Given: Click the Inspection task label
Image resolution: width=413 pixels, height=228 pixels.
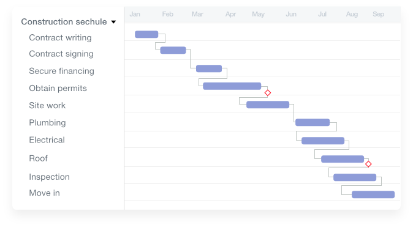Looking at the screenshot, I should coord(49,177).
